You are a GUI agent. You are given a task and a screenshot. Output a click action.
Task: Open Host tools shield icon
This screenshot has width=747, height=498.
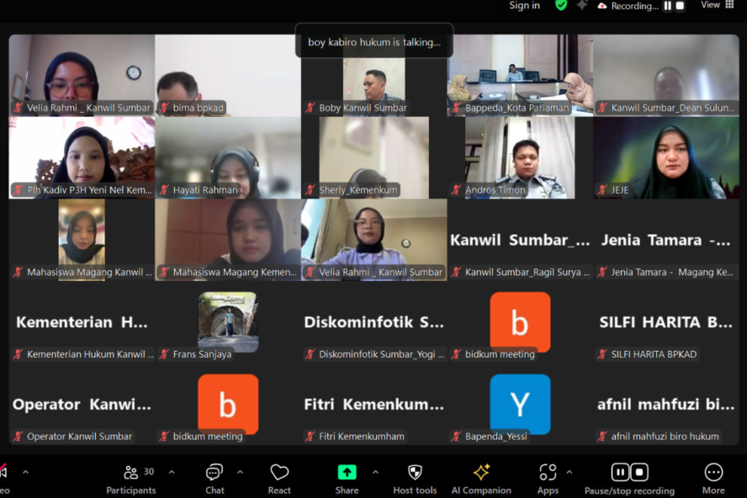point(415,479)
